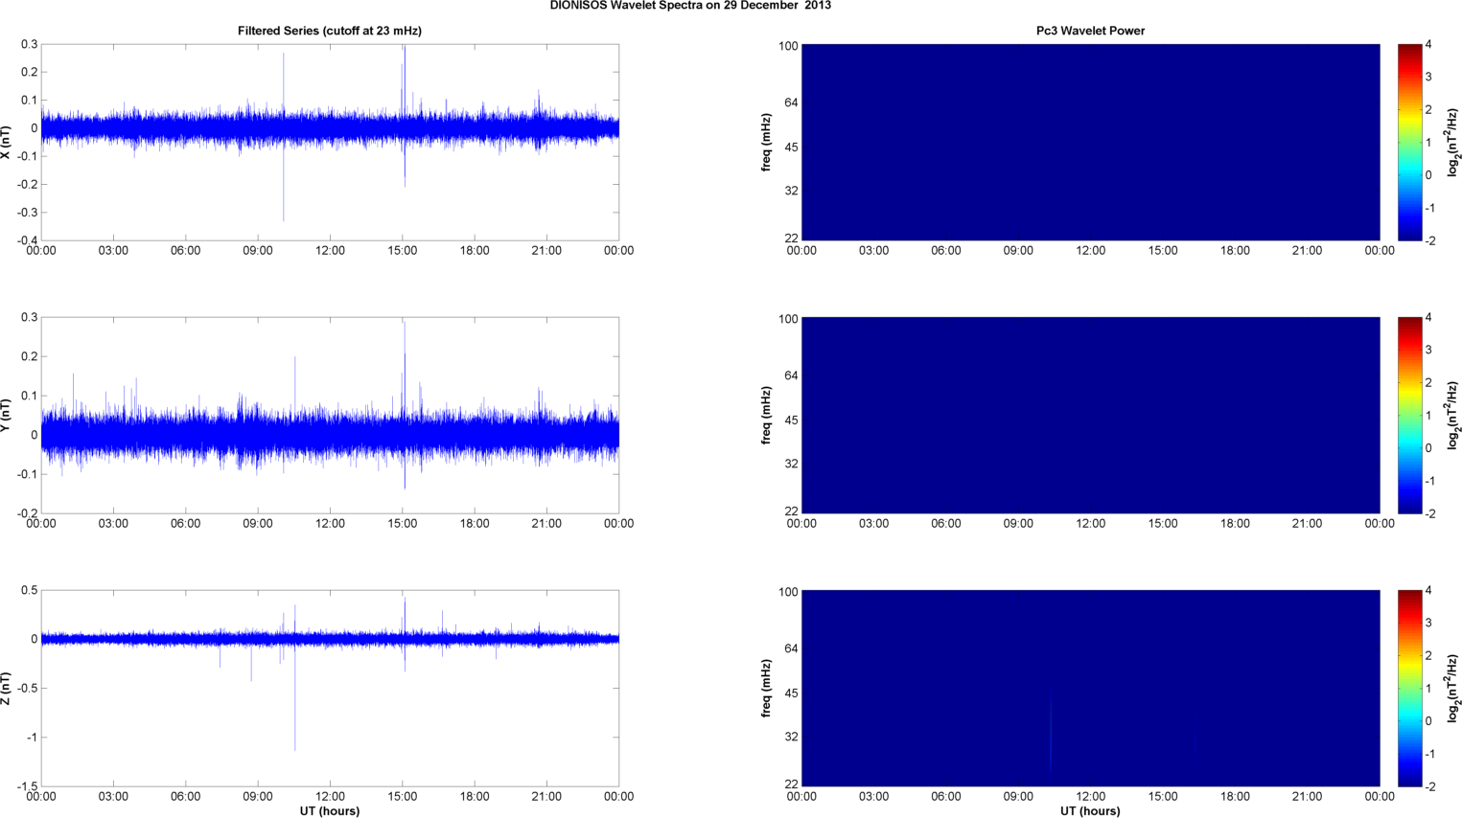Click the '4' value at the top of the top colorbar
The width and height of the screenshot is (1462, 818).
[1429, 45]
